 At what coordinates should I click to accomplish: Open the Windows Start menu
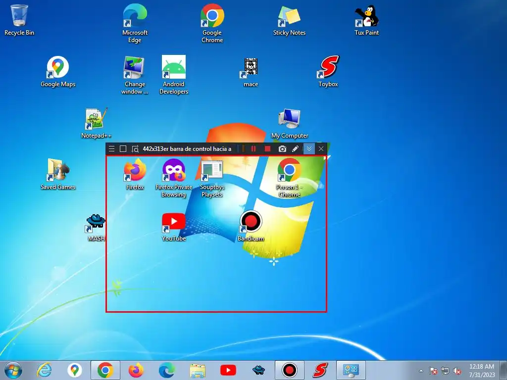point(13,370)
